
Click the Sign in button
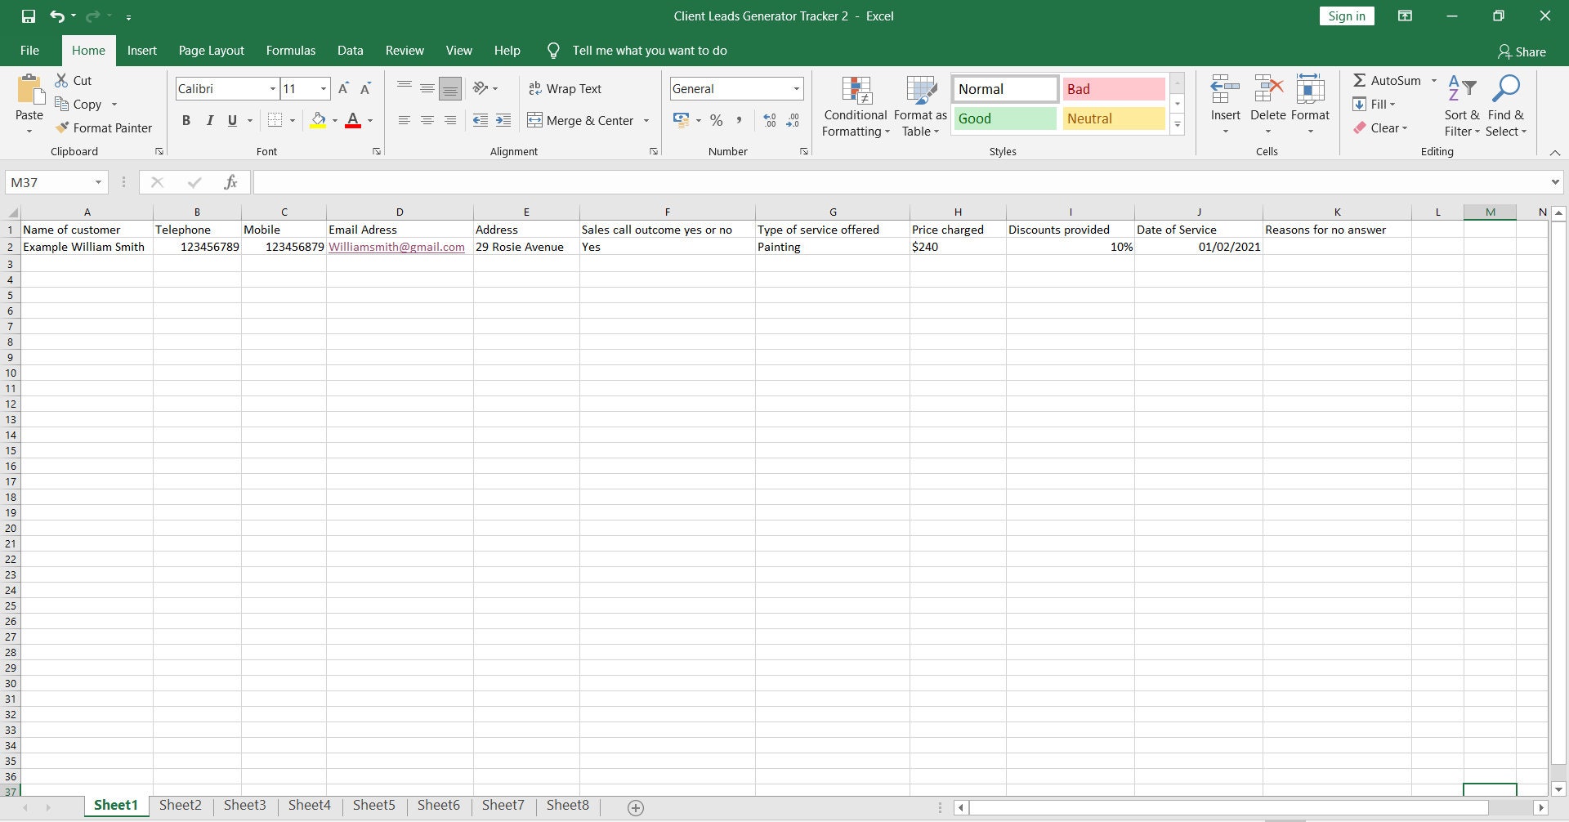1346,16
